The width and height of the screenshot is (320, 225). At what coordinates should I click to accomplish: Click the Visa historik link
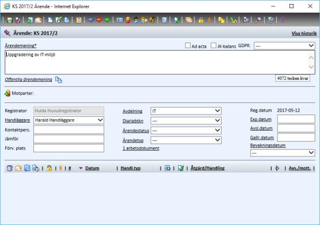click(304, 33)
